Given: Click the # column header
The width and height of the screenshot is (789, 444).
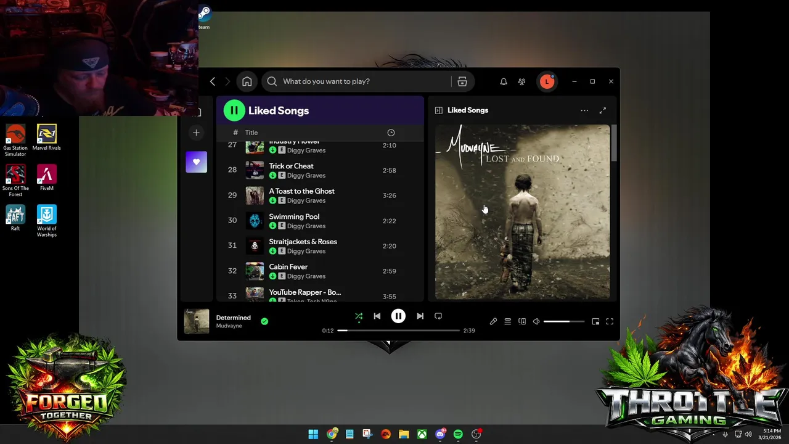Looking at the screenshot, I should pos(235,133).
